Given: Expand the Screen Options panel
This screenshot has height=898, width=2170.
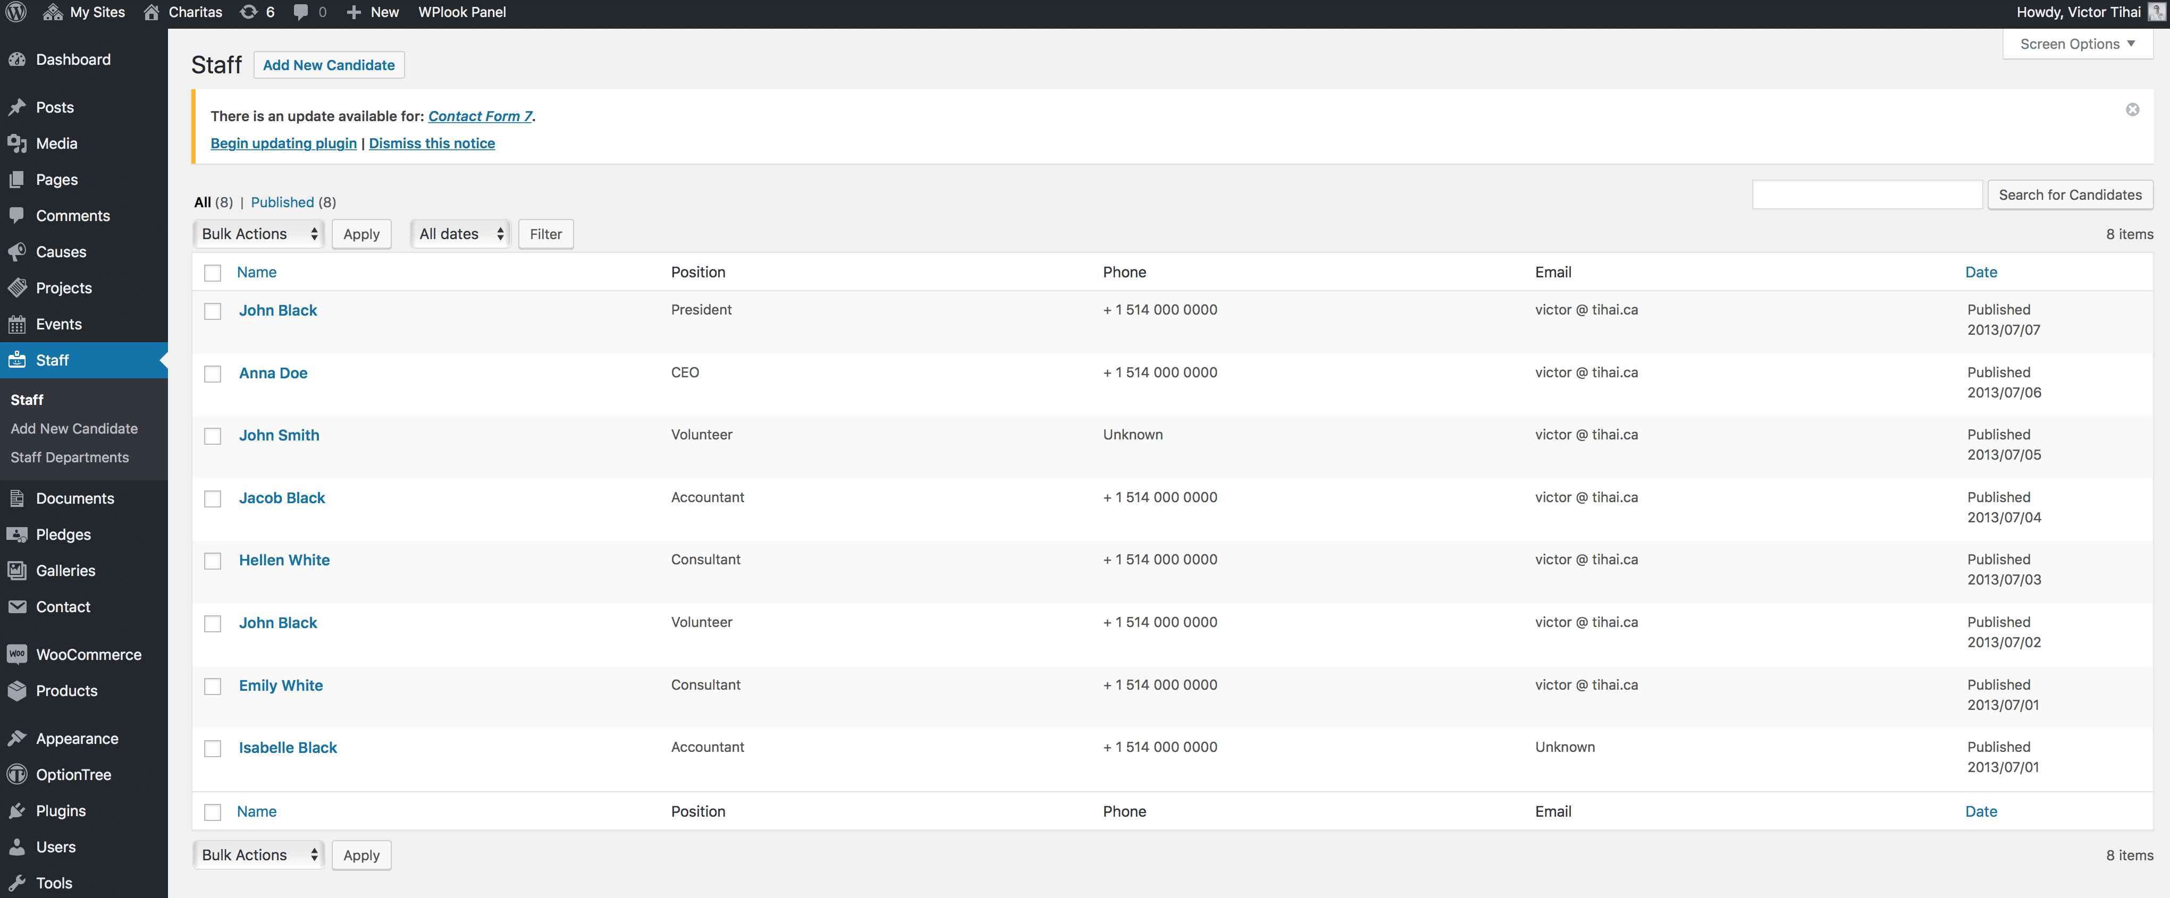Looking at the screenshot, I should (2076, 44).
